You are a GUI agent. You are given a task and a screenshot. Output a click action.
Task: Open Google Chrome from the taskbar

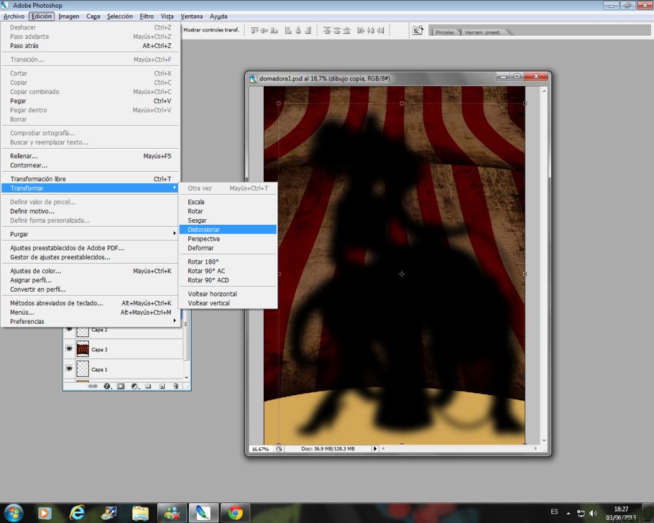tap(236, 513)
